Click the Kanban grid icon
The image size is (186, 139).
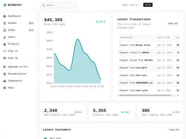point(4,23)
